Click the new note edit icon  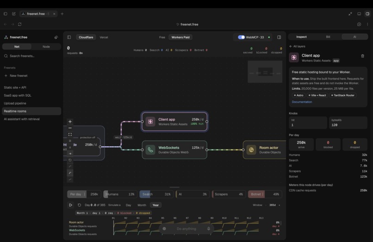click(x=14, y=14)
